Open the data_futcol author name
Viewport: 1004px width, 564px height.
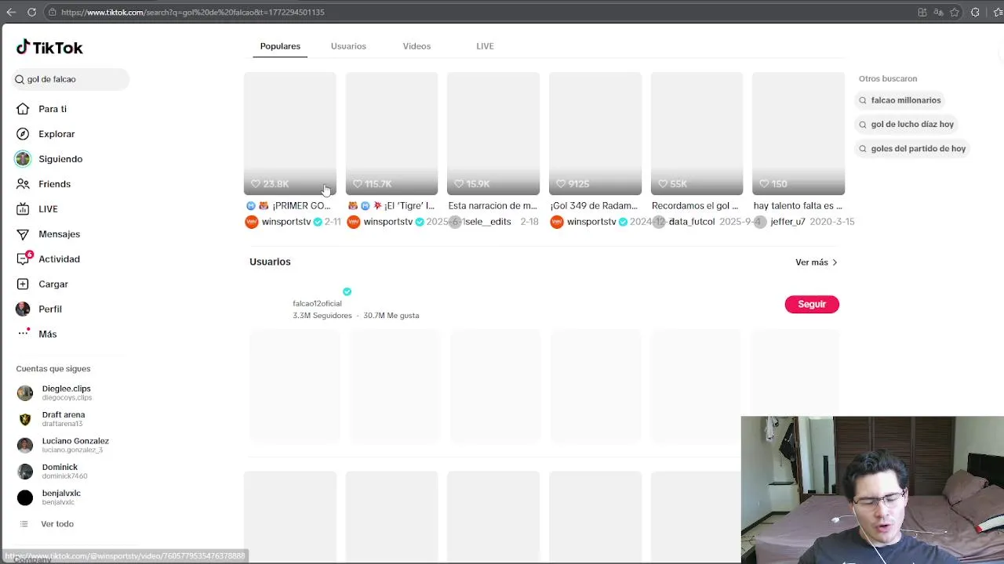pos(691,222)
